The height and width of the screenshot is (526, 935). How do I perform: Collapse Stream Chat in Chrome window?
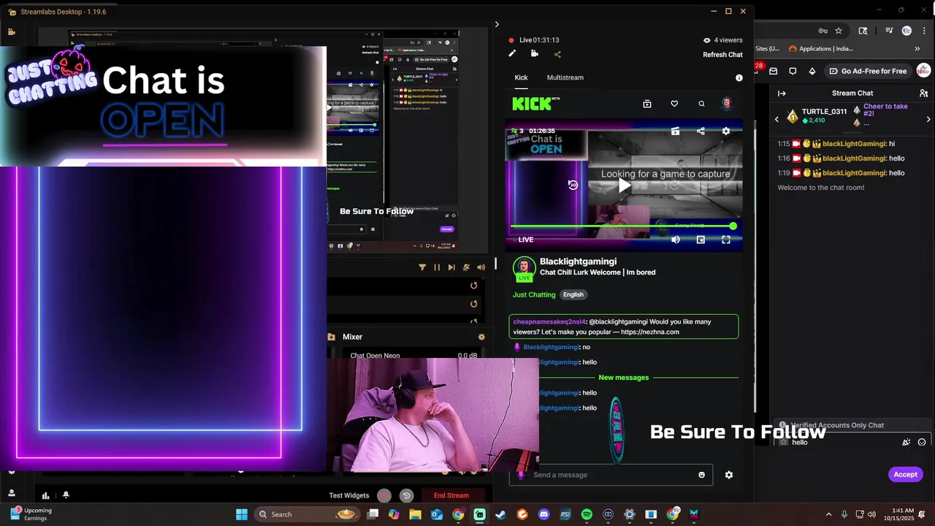pyautogui.click(x=782, y=93)
